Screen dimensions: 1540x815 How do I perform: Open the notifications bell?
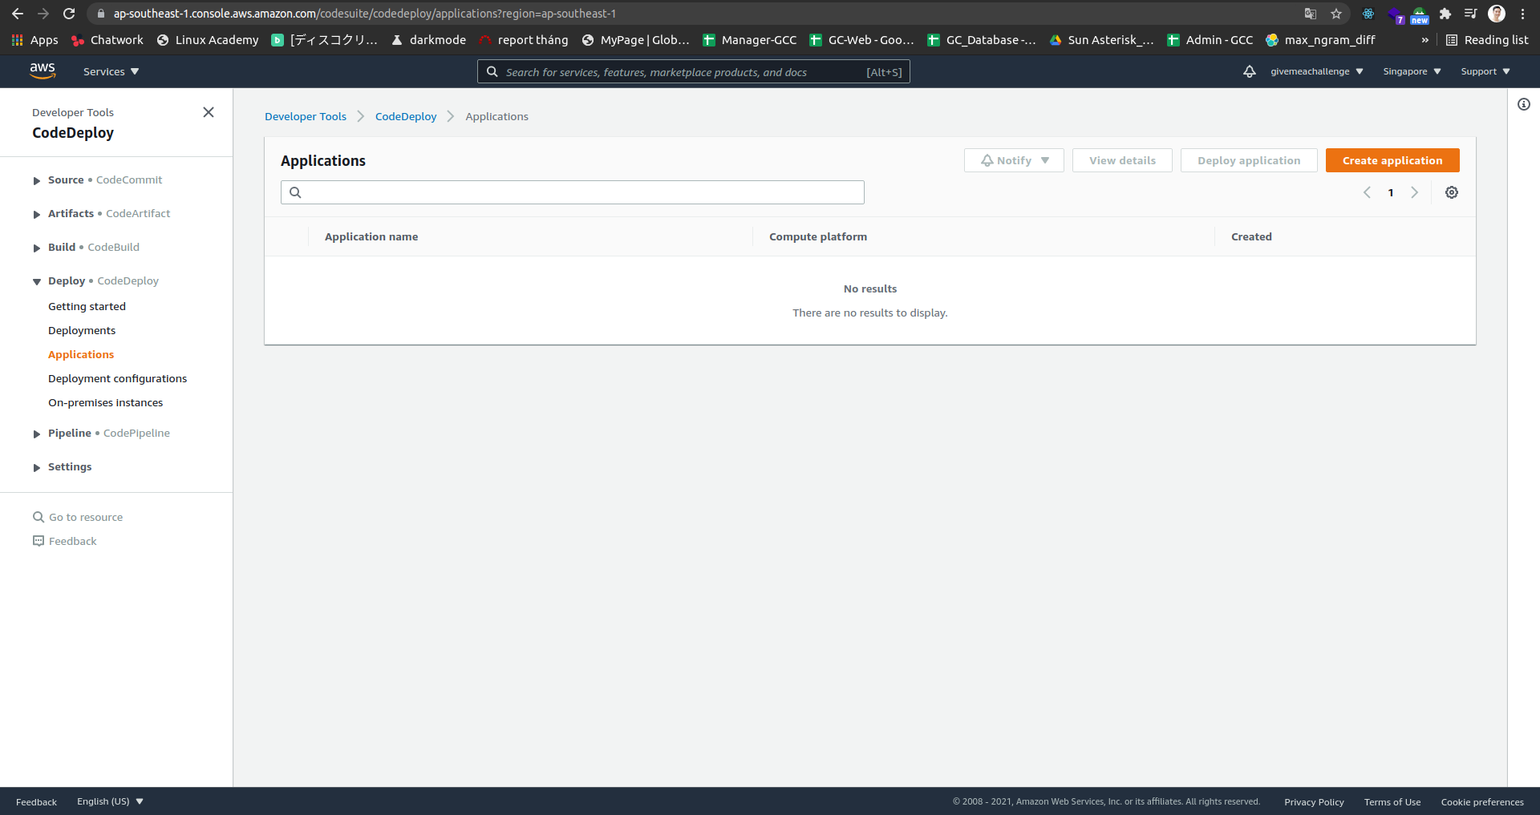point(1250,71)
